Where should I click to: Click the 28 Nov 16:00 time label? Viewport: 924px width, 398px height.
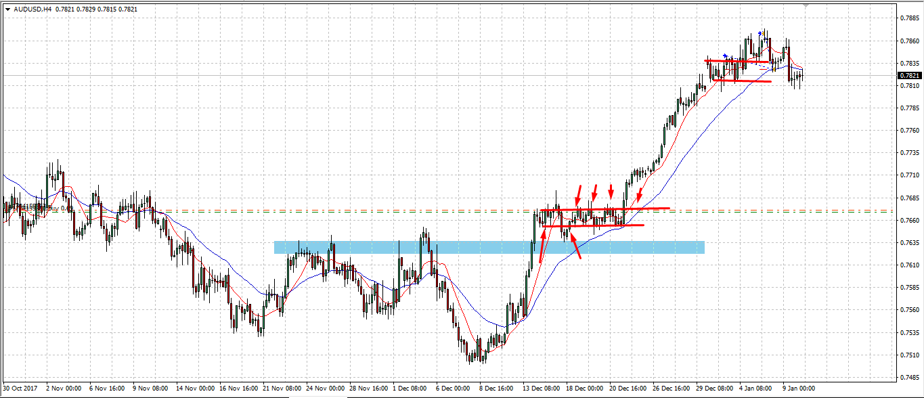370,389
